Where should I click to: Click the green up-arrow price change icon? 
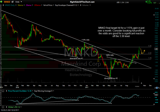(146, 2)
